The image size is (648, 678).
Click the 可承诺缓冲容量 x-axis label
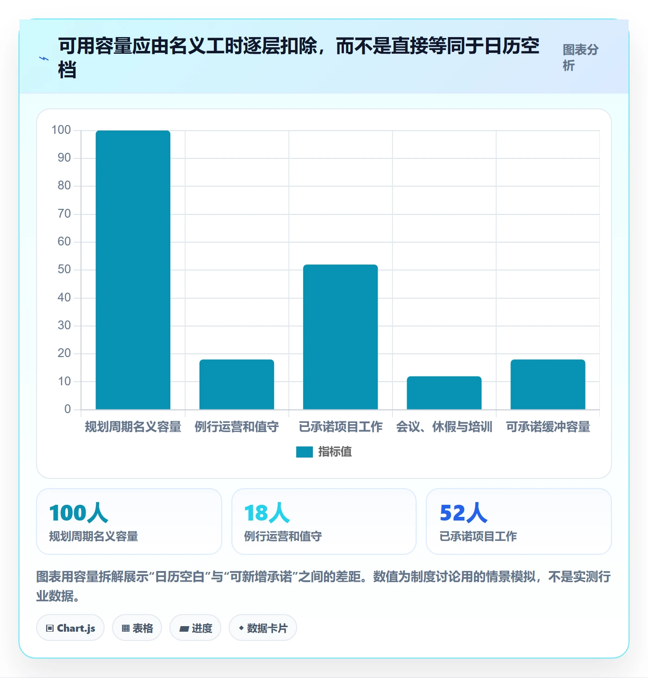pyautogui.click(x=548, y=427)
